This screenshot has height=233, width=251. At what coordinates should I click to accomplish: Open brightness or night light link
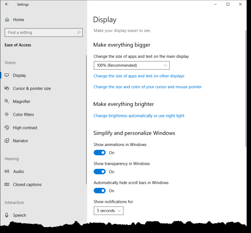(139, 116)
